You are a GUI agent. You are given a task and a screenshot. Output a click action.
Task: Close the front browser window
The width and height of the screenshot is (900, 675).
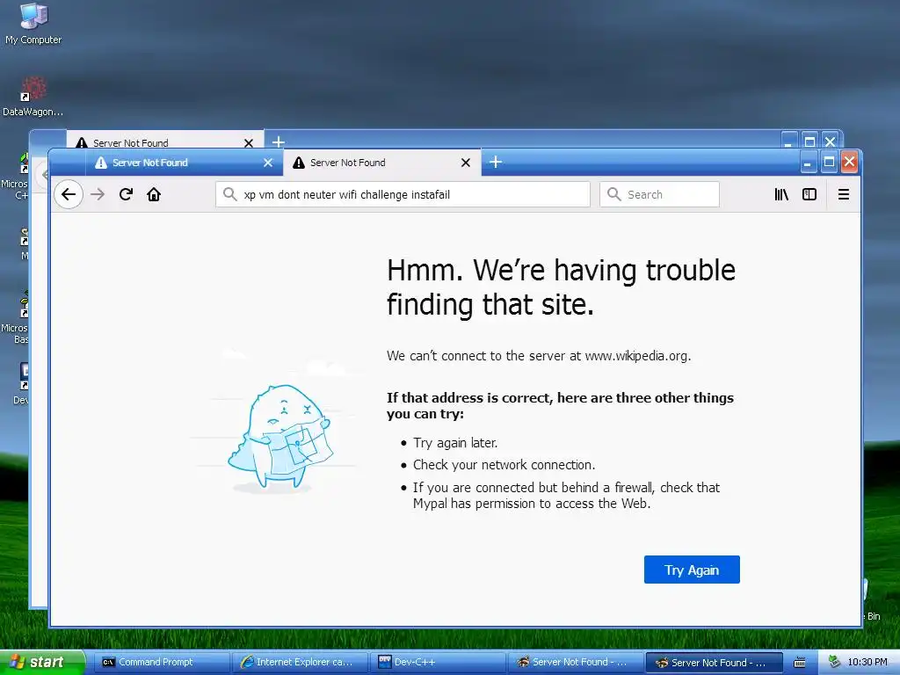pos(850,163)
